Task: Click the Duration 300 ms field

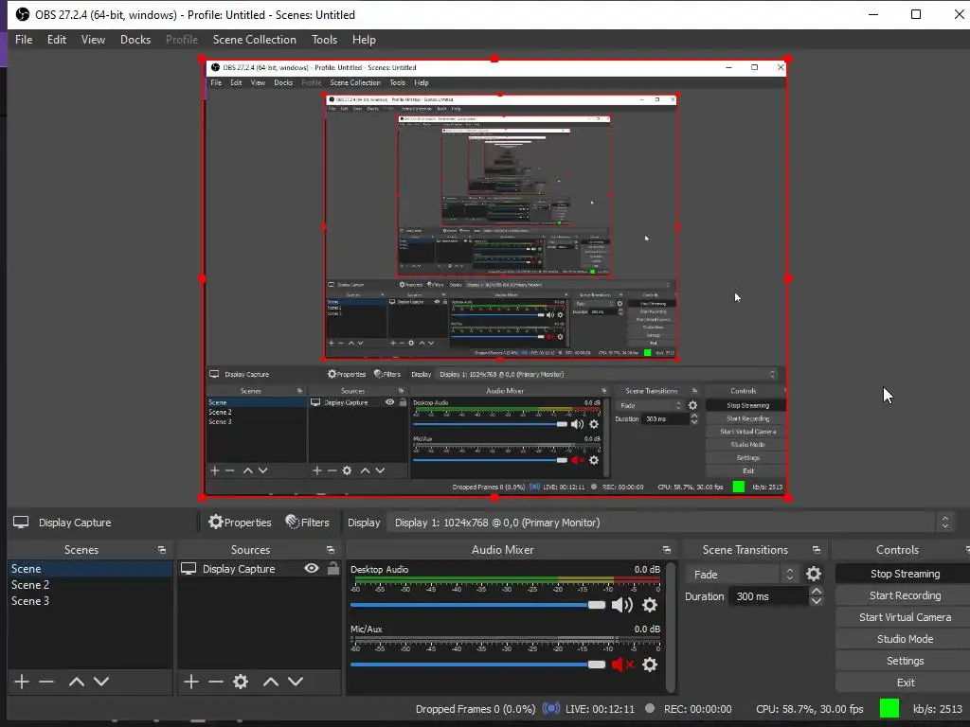Action: click(767, 596)
